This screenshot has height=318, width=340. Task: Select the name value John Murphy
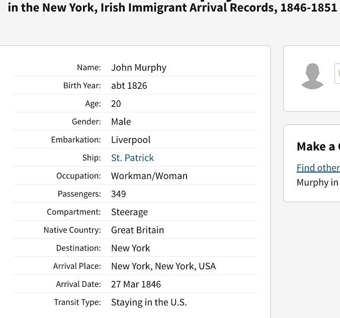point(138,68)
